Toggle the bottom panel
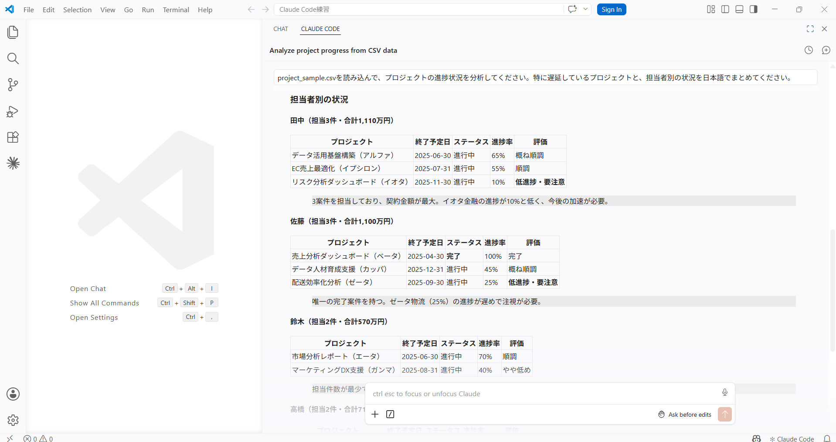The width and height of the screenshot is (836, 442). coord(739,9)
